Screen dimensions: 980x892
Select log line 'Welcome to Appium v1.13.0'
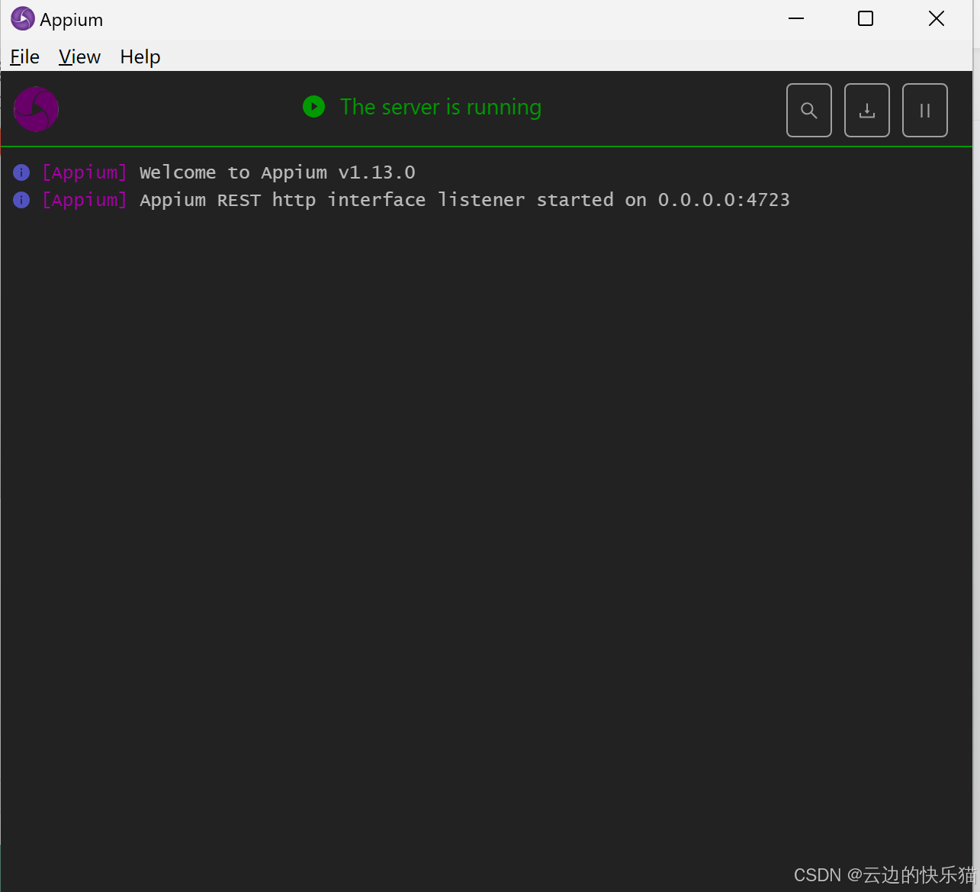point(278,172)
